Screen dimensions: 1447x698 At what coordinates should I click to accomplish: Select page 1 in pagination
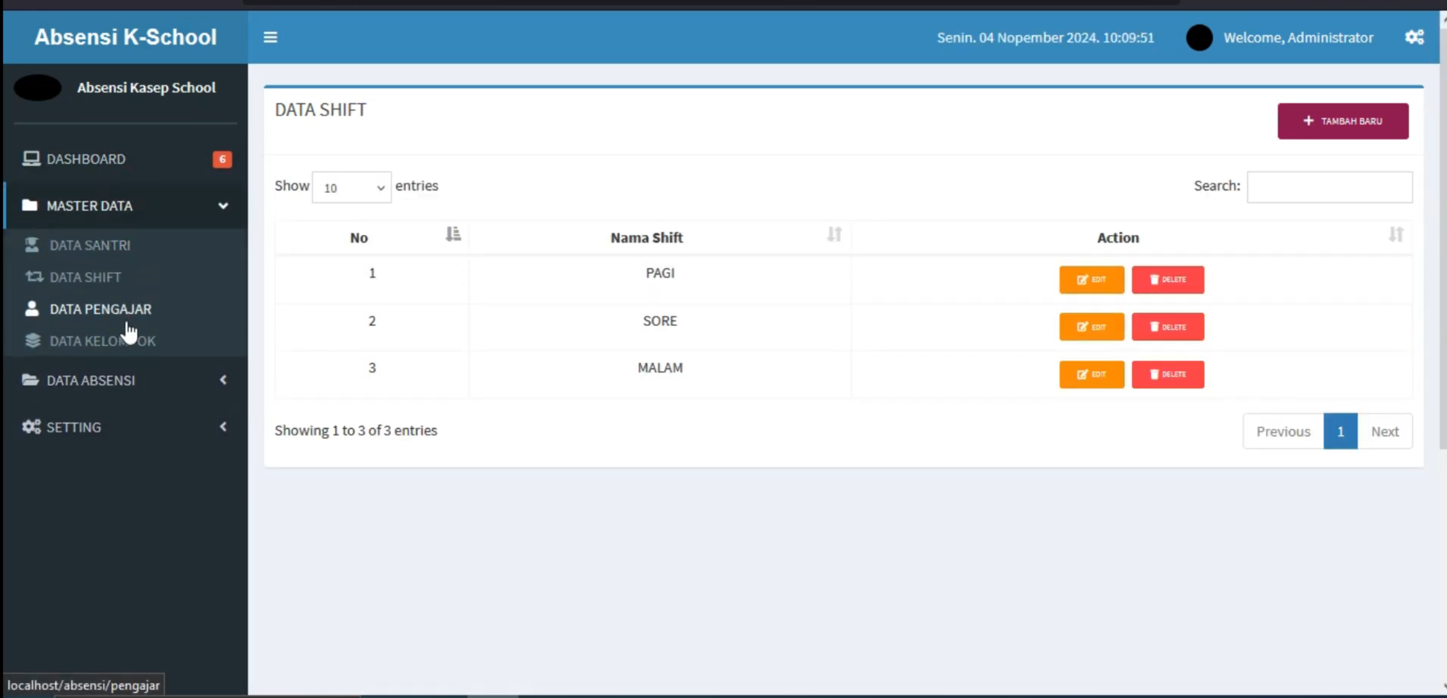1340,431
